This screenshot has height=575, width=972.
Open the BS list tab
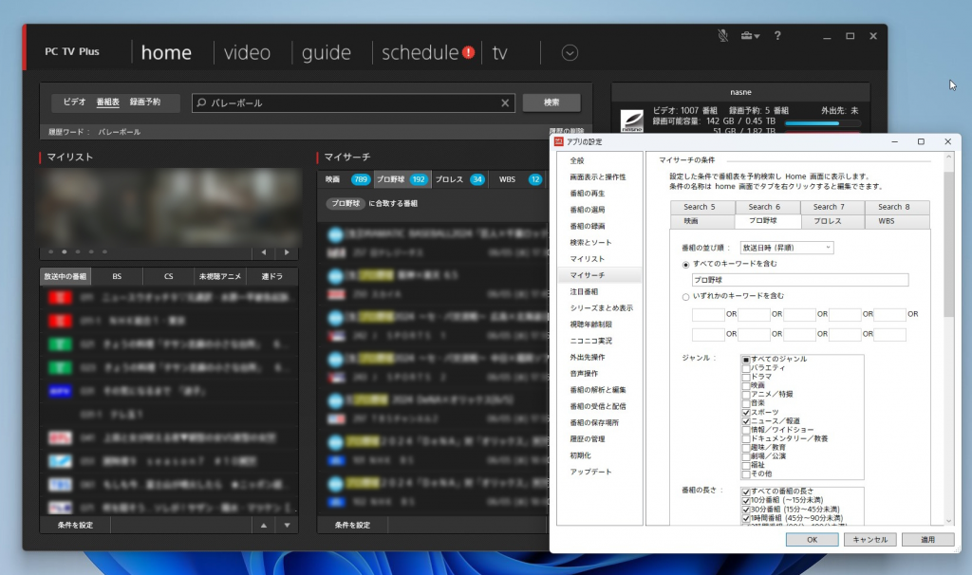click(x=117, y=276)
